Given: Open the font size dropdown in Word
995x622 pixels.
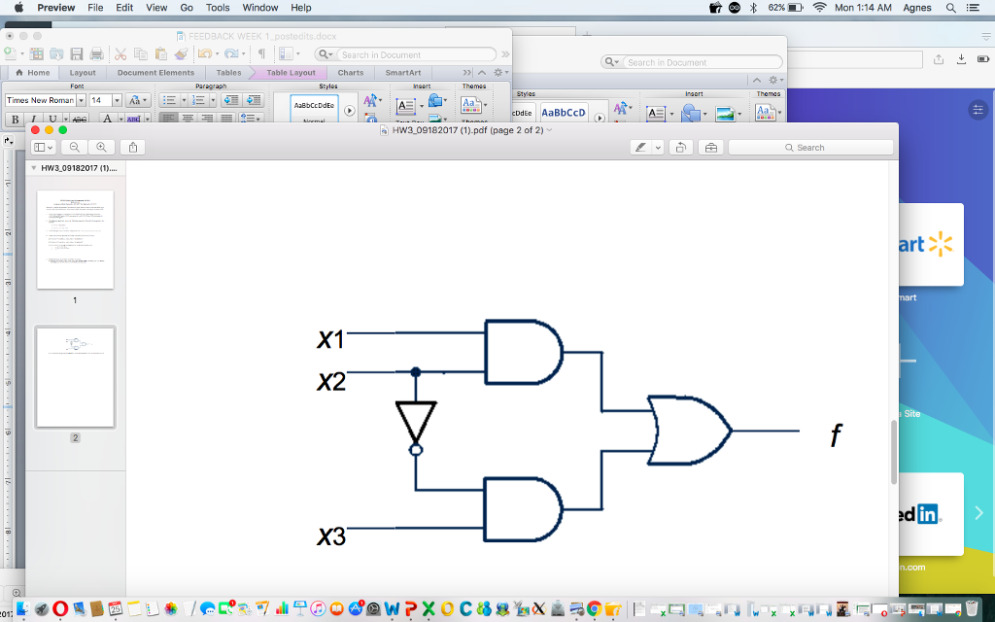Looking at the screenshot, I should pos(117,99).
